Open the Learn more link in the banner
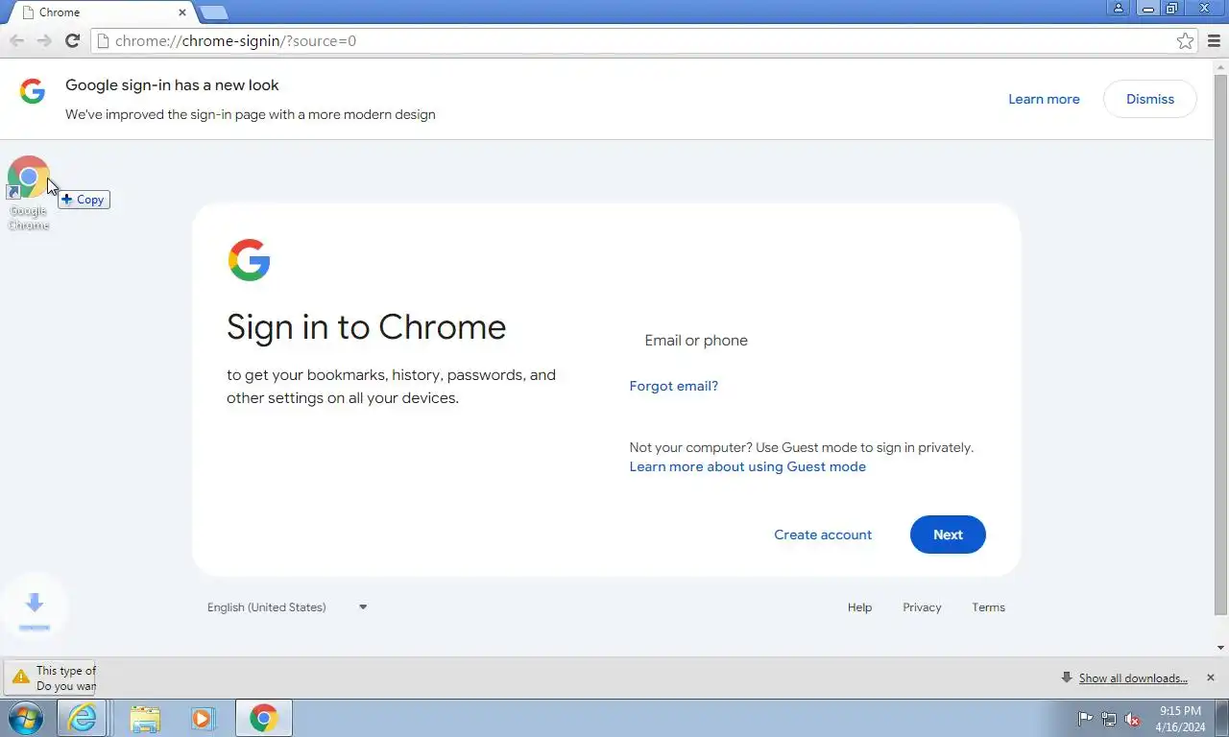This screenshot has width=1229, height=737. point(1044,99)
